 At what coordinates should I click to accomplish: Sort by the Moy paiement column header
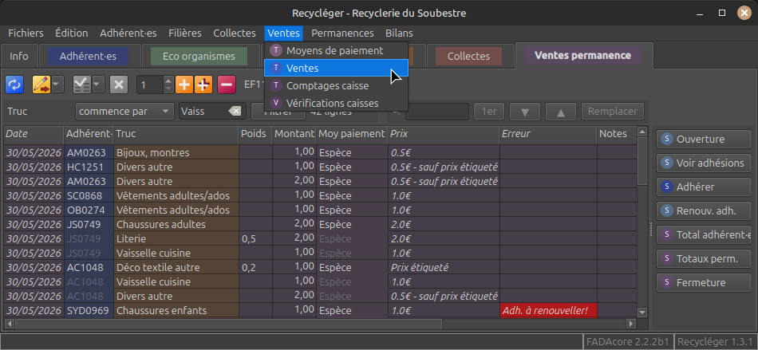[x=351, y=134]
